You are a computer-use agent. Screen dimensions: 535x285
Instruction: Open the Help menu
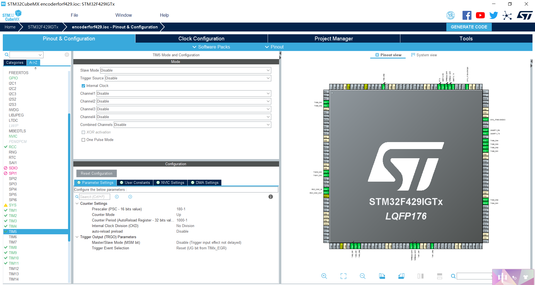(164, 15)
